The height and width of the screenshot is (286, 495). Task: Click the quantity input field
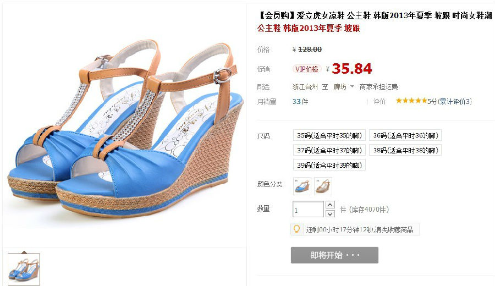[x=308, y=209]
